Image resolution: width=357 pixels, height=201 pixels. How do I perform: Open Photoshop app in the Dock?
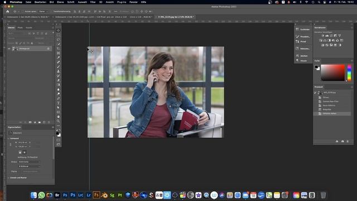click(65, 195)
